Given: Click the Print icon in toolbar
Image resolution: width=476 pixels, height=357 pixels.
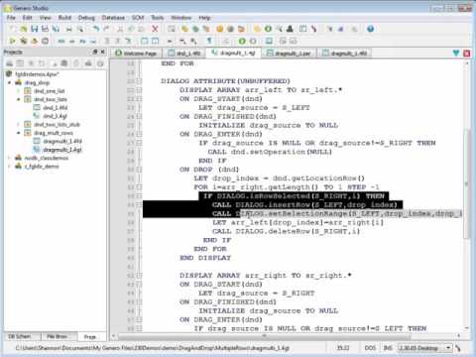Looking at the screenshot, I should [x=69, y=29].
